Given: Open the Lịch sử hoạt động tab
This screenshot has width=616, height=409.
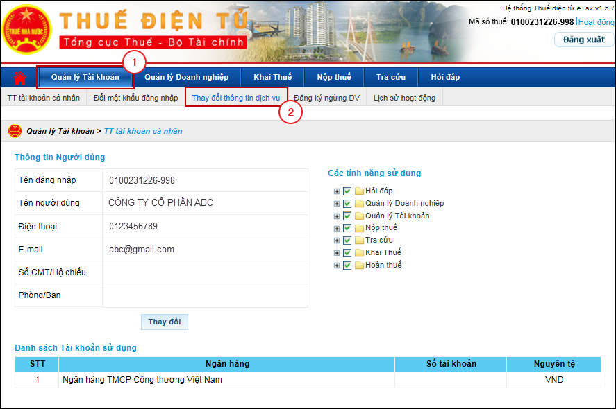Looking at the screenshot, I should click(x=404, y=98).
